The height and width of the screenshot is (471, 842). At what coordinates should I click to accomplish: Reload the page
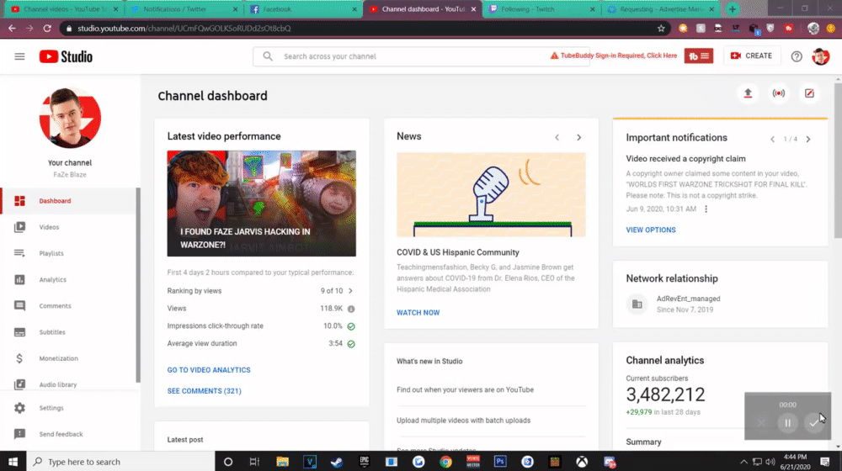point(47,29)
